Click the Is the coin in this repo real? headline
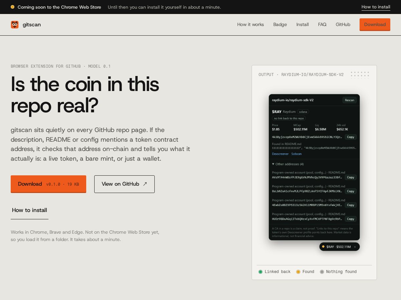This screenshot has width=401, height=300. pyautogui.click(x=85, y=94)
